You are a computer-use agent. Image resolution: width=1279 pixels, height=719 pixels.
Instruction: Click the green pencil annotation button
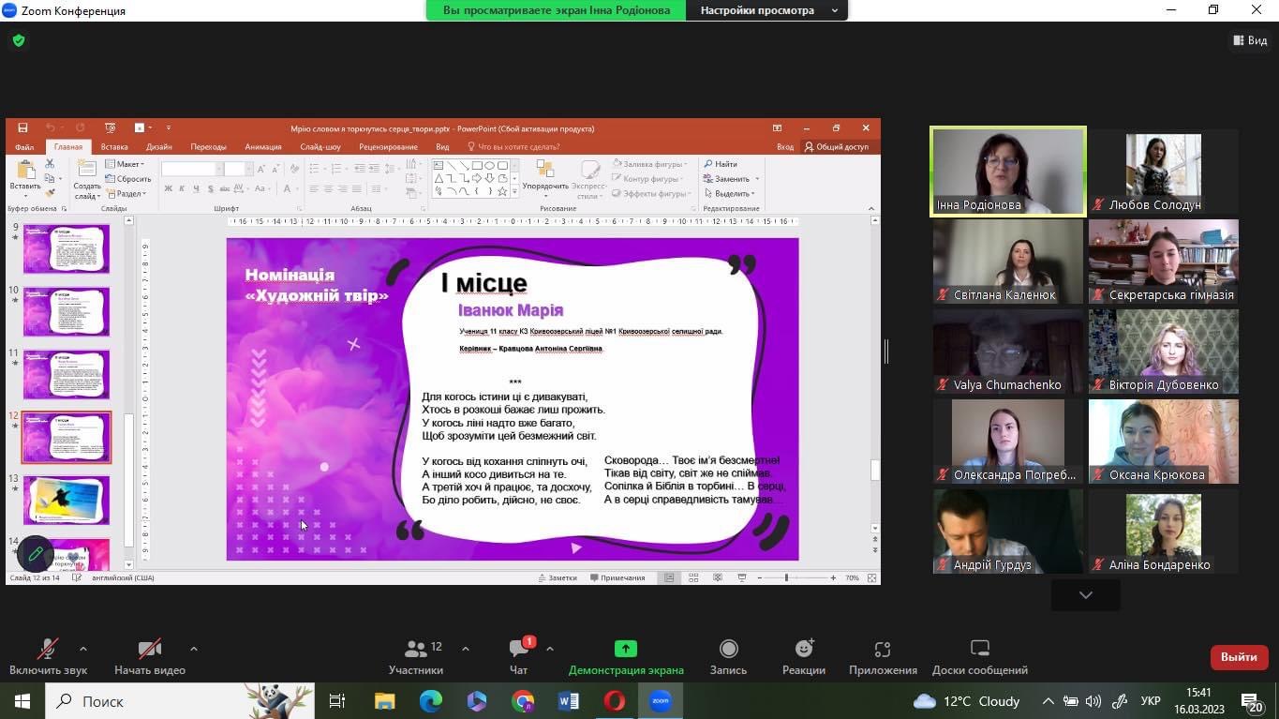(36, 554)
